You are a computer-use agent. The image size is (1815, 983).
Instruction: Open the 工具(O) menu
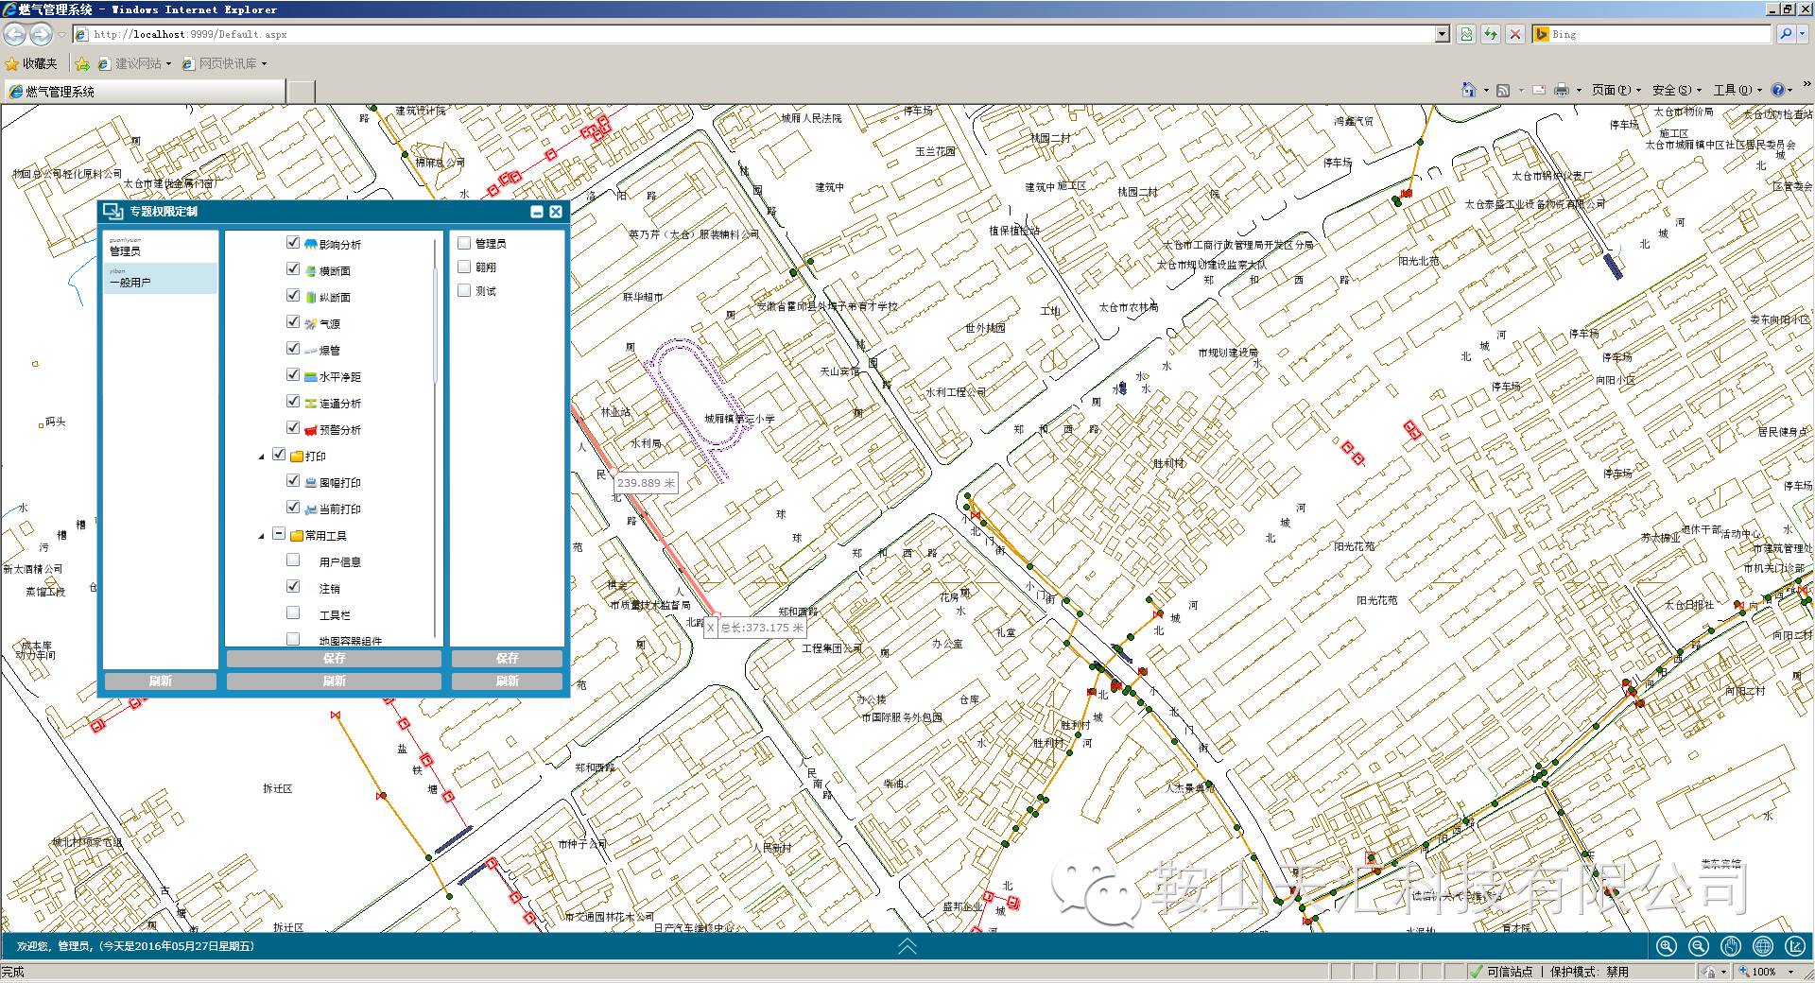coord(1737,90)
